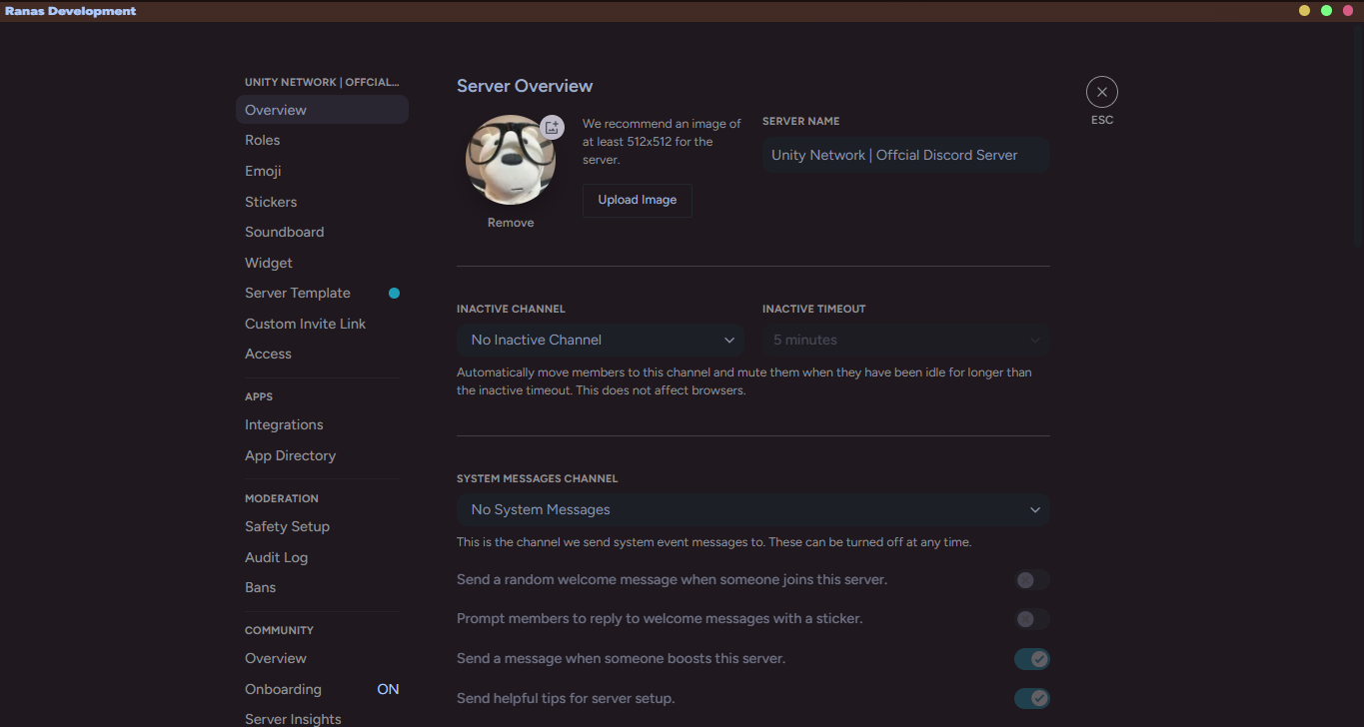Disable boost message toggle
Image resolution: width=1364 pixels, height=727 pixels.
pyautogui.click(x=1032, y=659)
